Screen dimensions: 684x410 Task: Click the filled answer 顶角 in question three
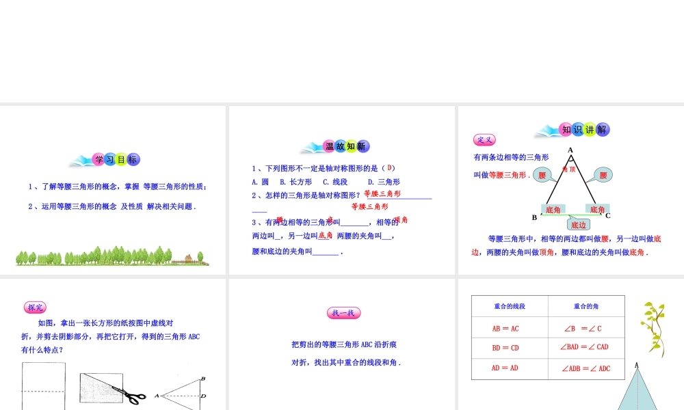pyautogui.click(x=402, y=220)
